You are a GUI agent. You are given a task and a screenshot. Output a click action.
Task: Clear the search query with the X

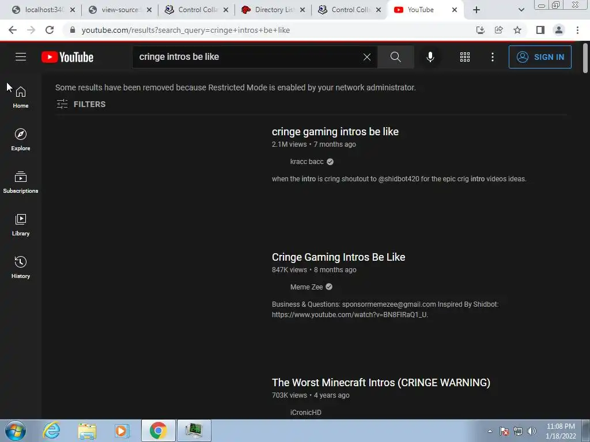367,57
